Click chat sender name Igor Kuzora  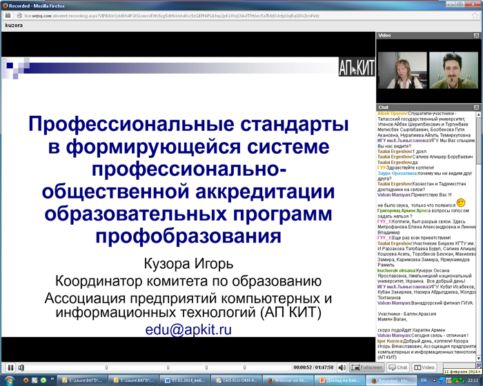click(x=390, y=341)
